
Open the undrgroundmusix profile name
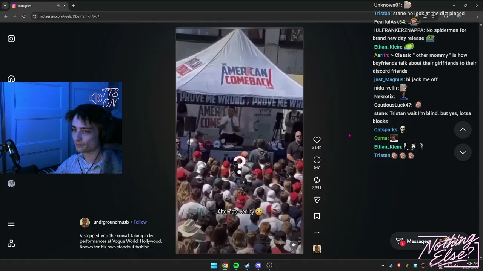point(111,222)
